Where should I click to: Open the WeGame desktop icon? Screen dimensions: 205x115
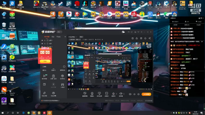tap(174, 4)
